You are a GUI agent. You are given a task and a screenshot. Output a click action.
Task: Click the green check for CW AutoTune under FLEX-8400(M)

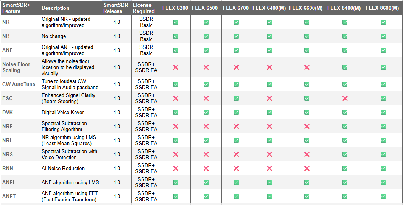pos(345,84)
